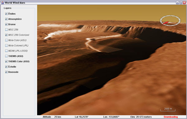The image size is (187, 119).
Task: Enable the THEMIS (ASU) layer
Action: [x=6, y=56]
